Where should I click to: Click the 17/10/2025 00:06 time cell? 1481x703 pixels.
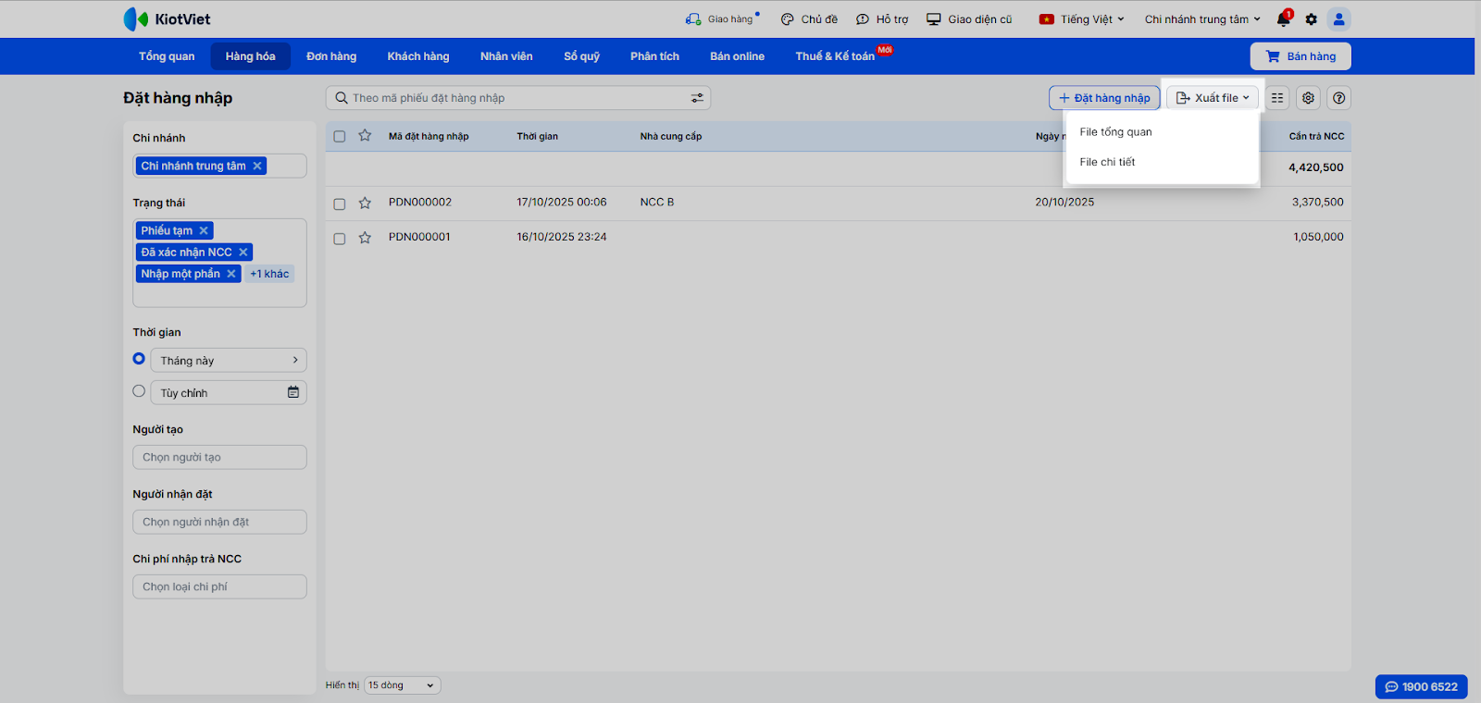coord(562,202)
